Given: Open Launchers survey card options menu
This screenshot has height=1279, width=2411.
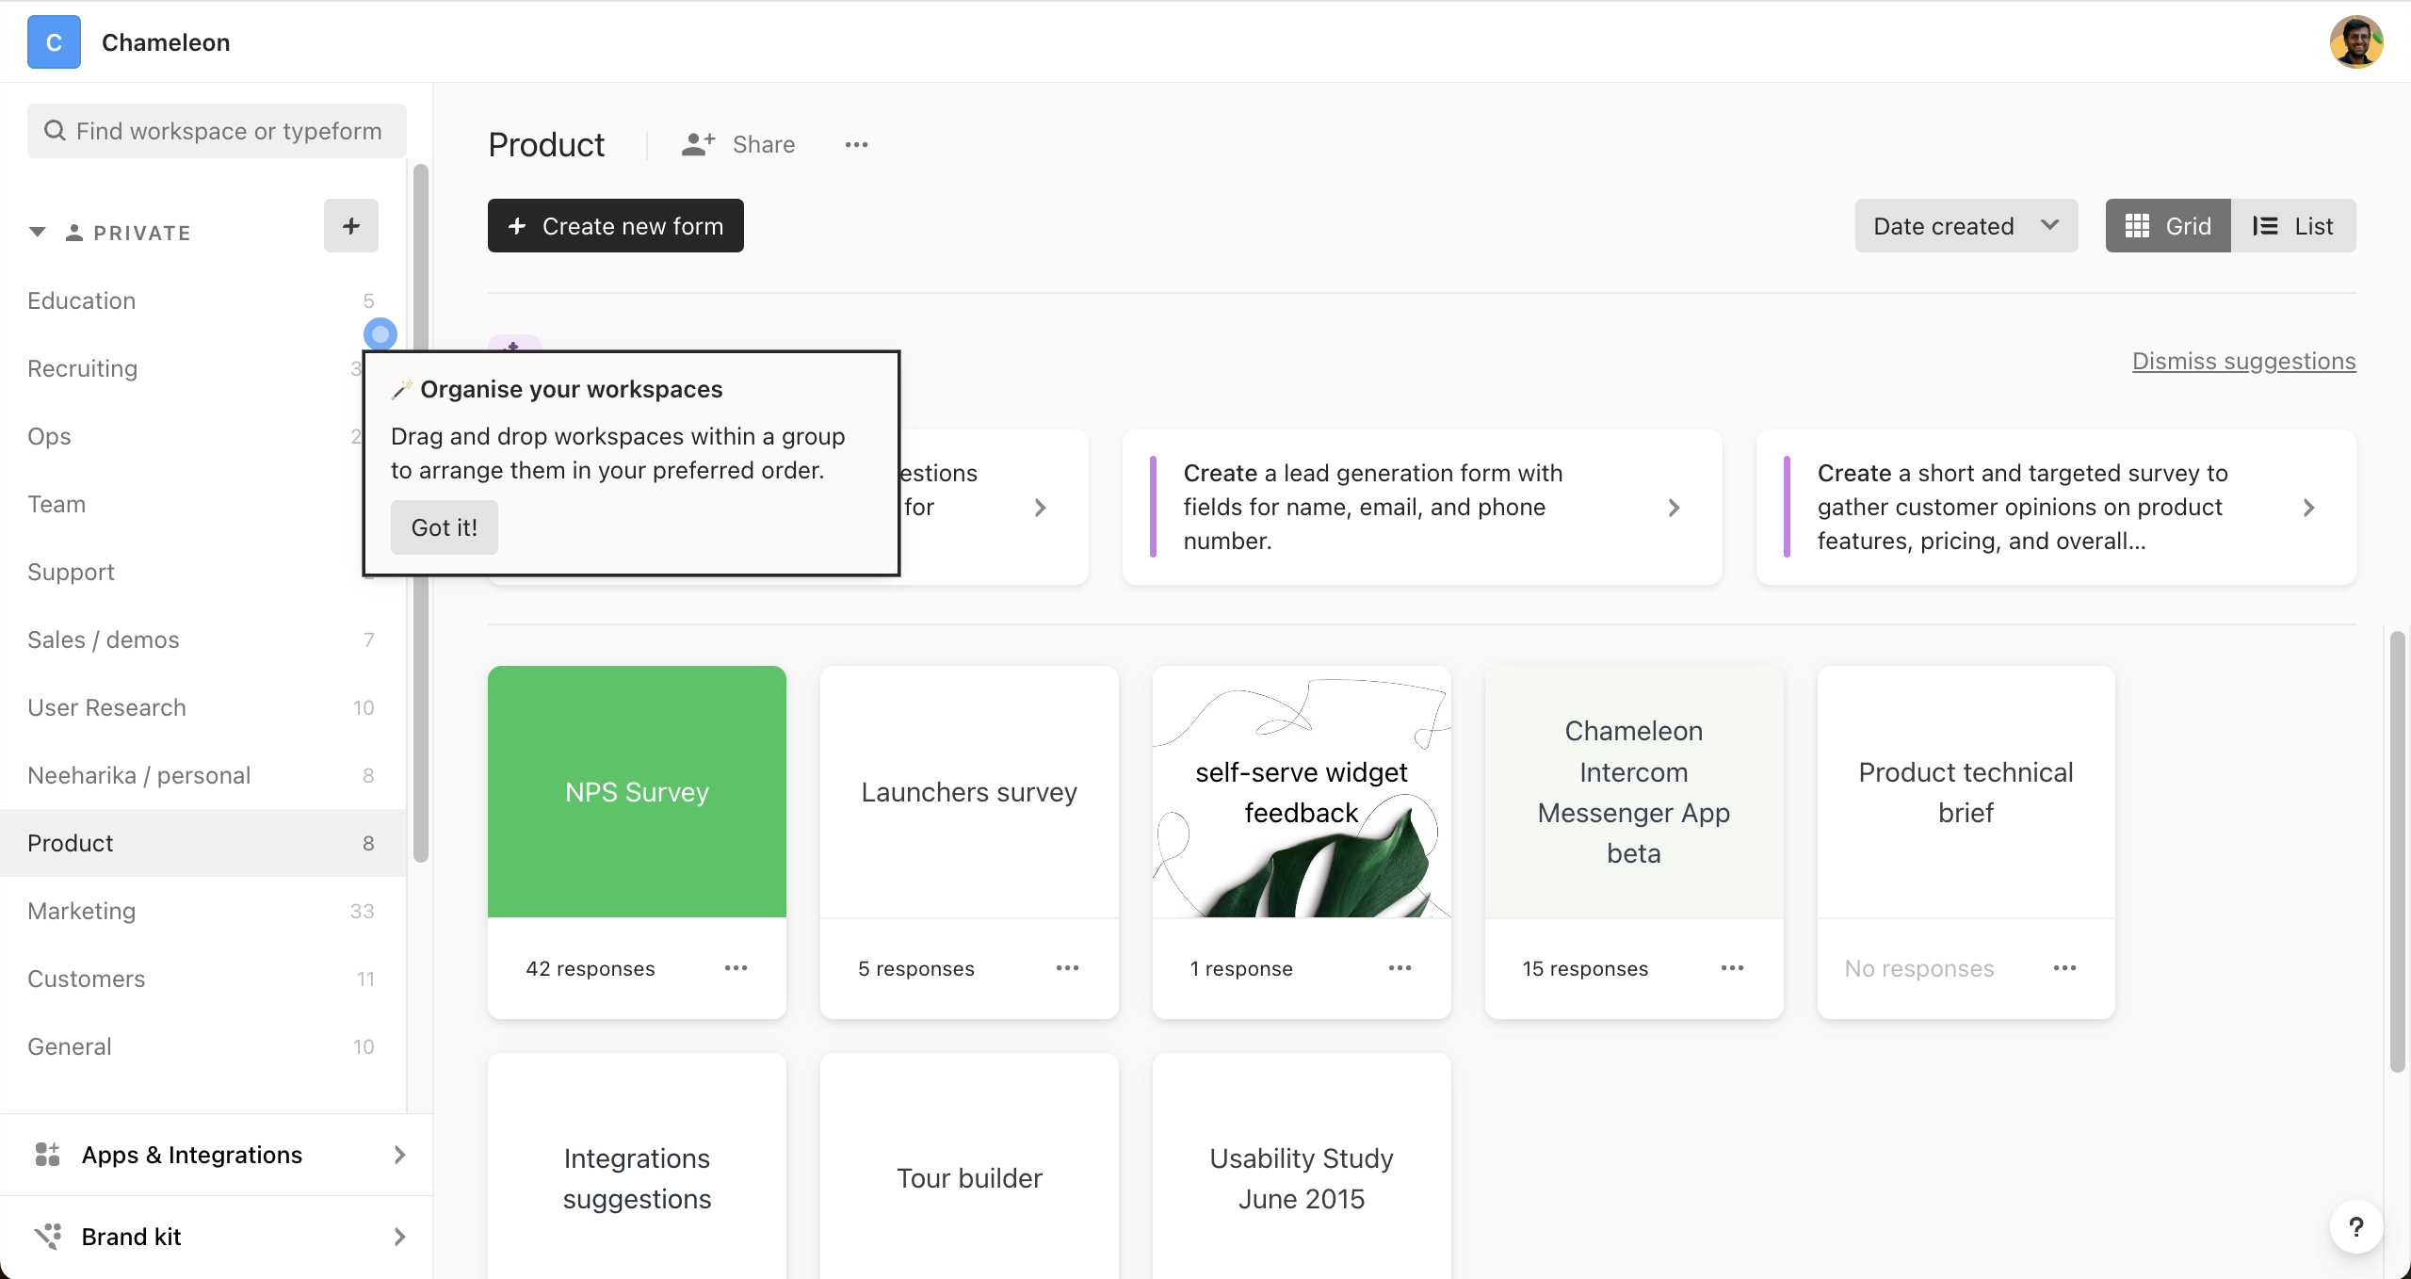Looking at the screenshot, I should pos(1068,968).
